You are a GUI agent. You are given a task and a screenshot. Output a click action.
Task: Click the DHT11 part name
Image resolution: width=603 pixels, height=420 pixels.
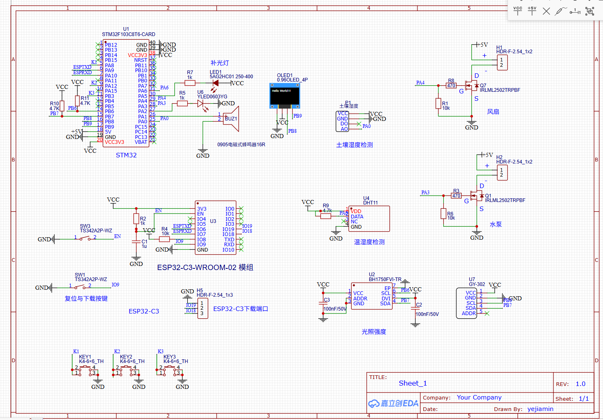click(x=371, y=203)
